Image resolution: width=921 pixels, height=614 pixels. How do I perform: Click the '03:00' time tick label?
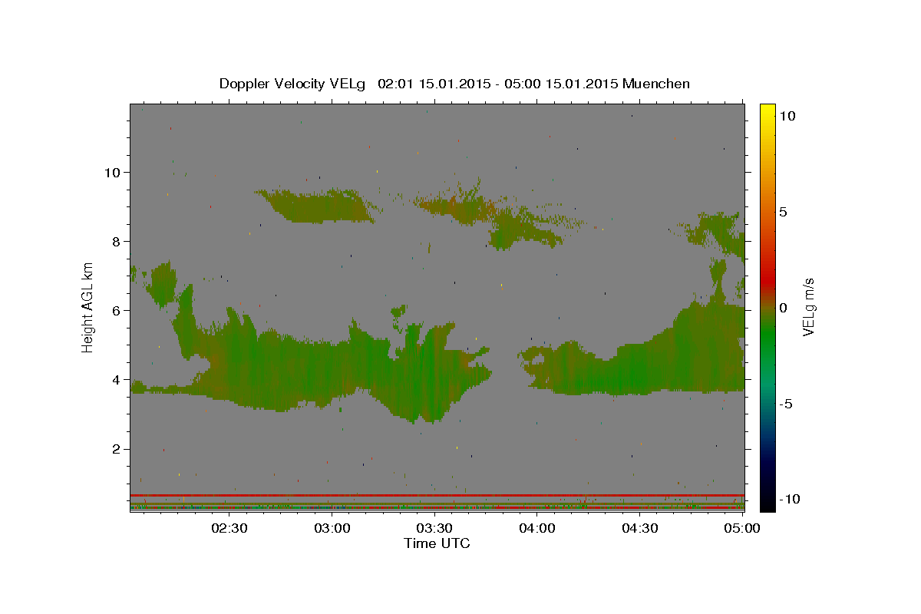point(332,528)
